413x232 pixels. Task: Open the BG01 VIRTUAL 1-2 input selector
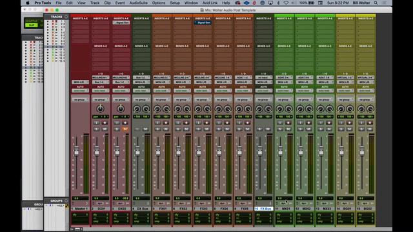[345, 77]
